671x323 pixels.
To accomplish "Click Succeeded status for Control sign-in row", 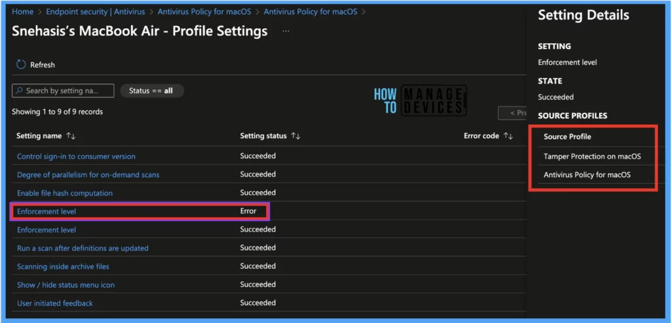I will click(258, 156).
